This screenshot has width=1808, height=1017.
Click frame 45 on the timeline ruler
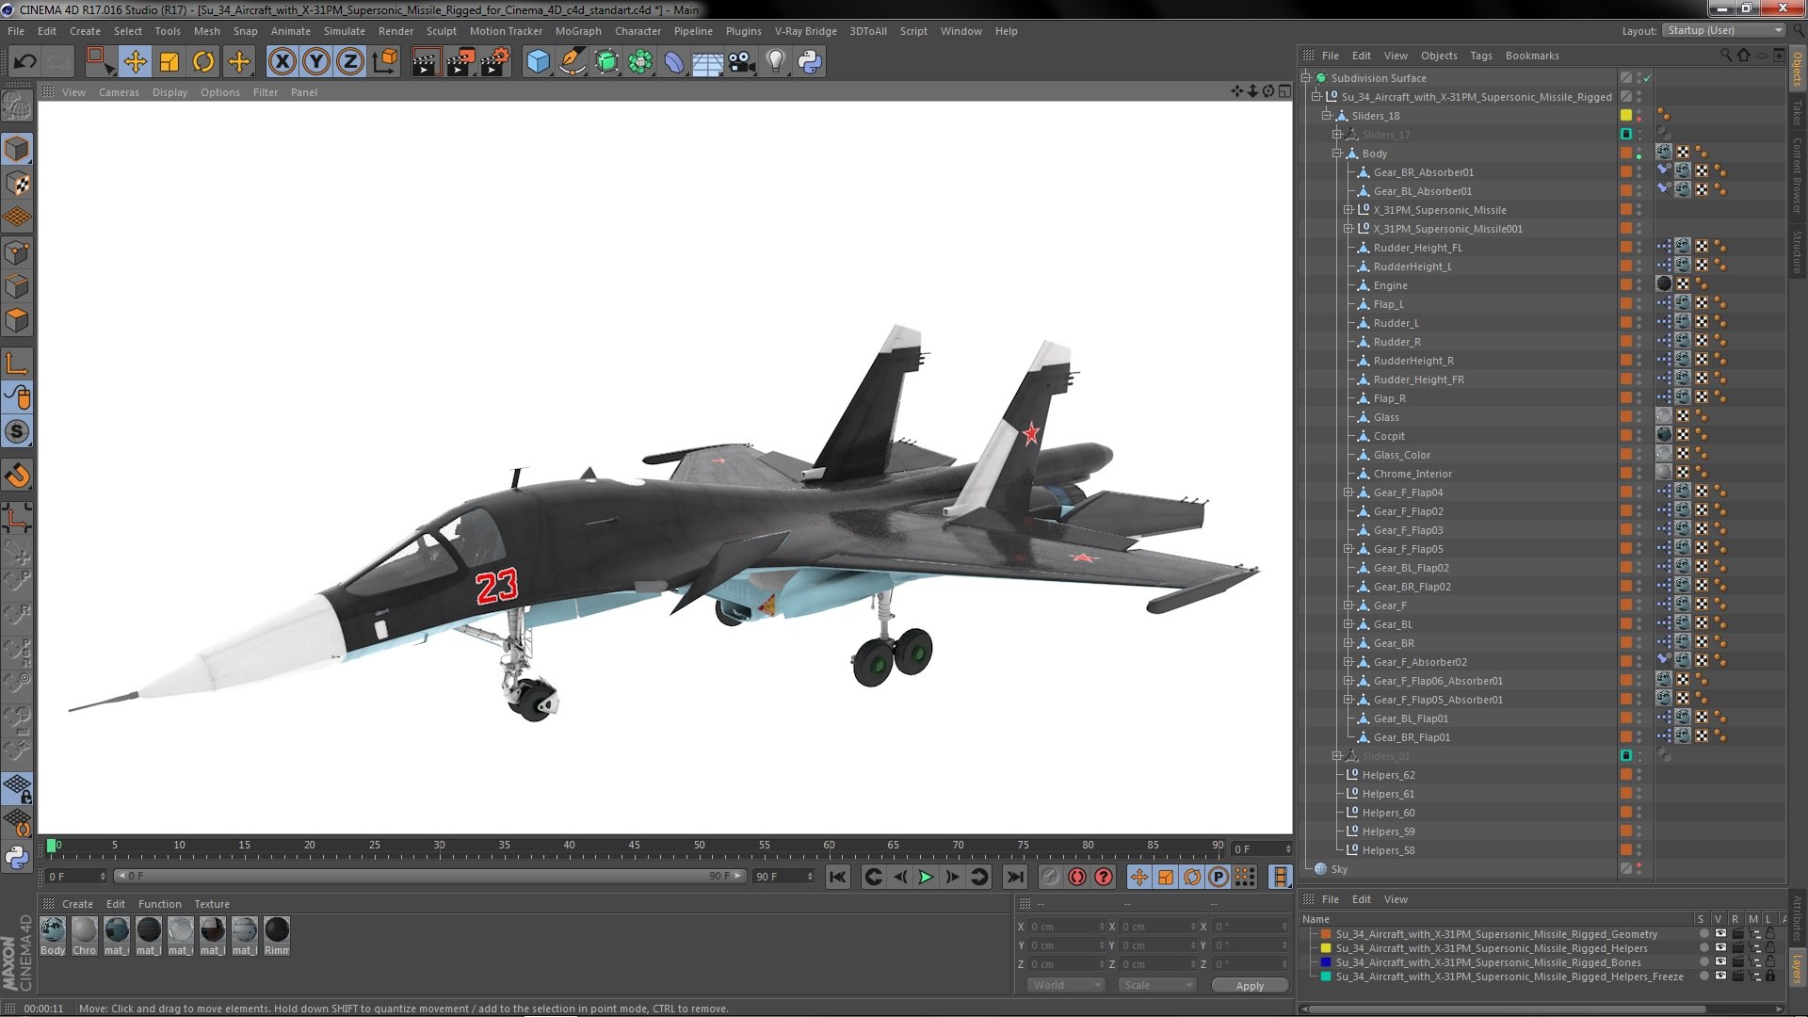634,847
